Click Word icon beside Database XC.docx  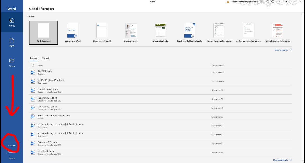coord(33,99)
